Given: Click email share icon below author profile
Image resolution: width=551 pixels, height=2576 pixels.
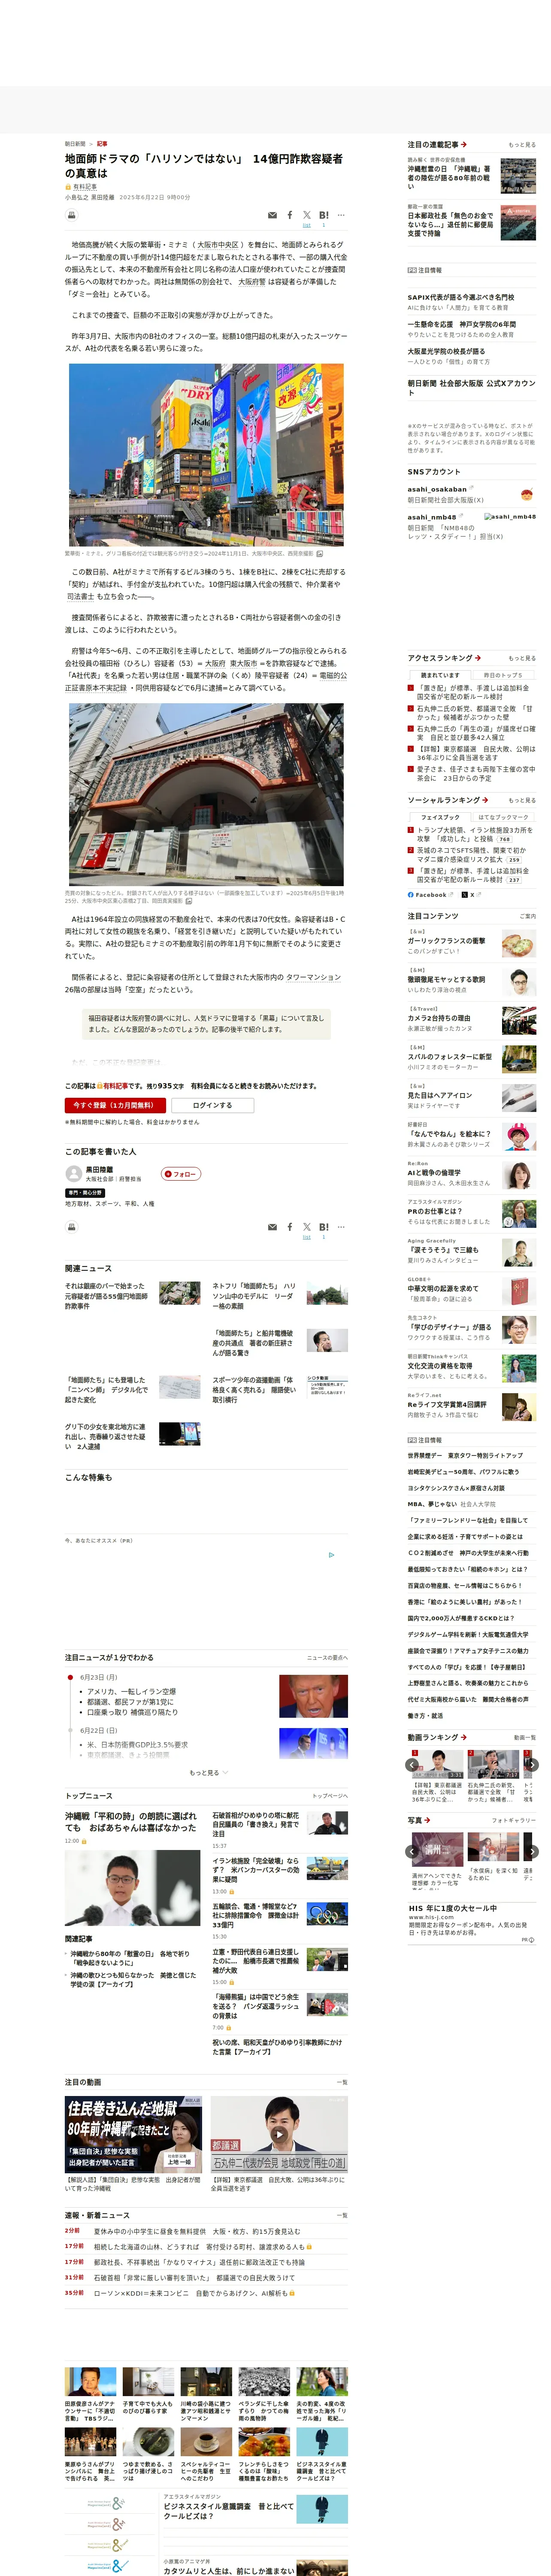Looking at the screenshot, I should pos(272,1226).
